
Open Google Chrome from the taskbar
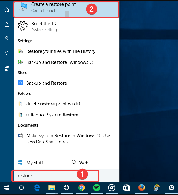point(82,188)
